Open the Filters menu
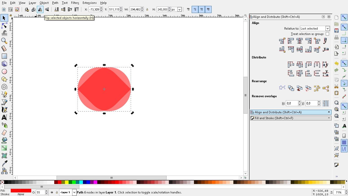This screenshot has width=348, height=196. coord(75,3)
